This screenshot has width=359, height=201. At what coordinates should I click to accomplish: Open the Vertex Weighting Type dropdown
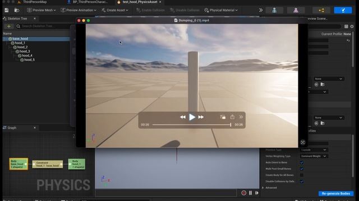click(x=314, y=156)
